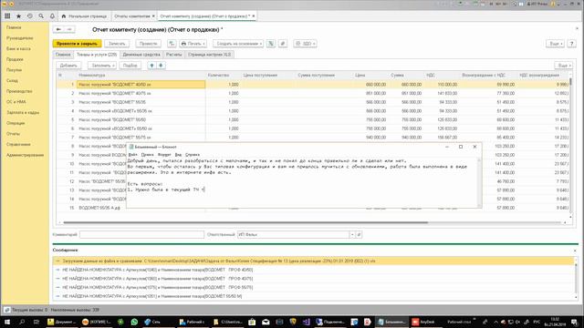Open WhatsApp in taskbar

tap(134, 322)
